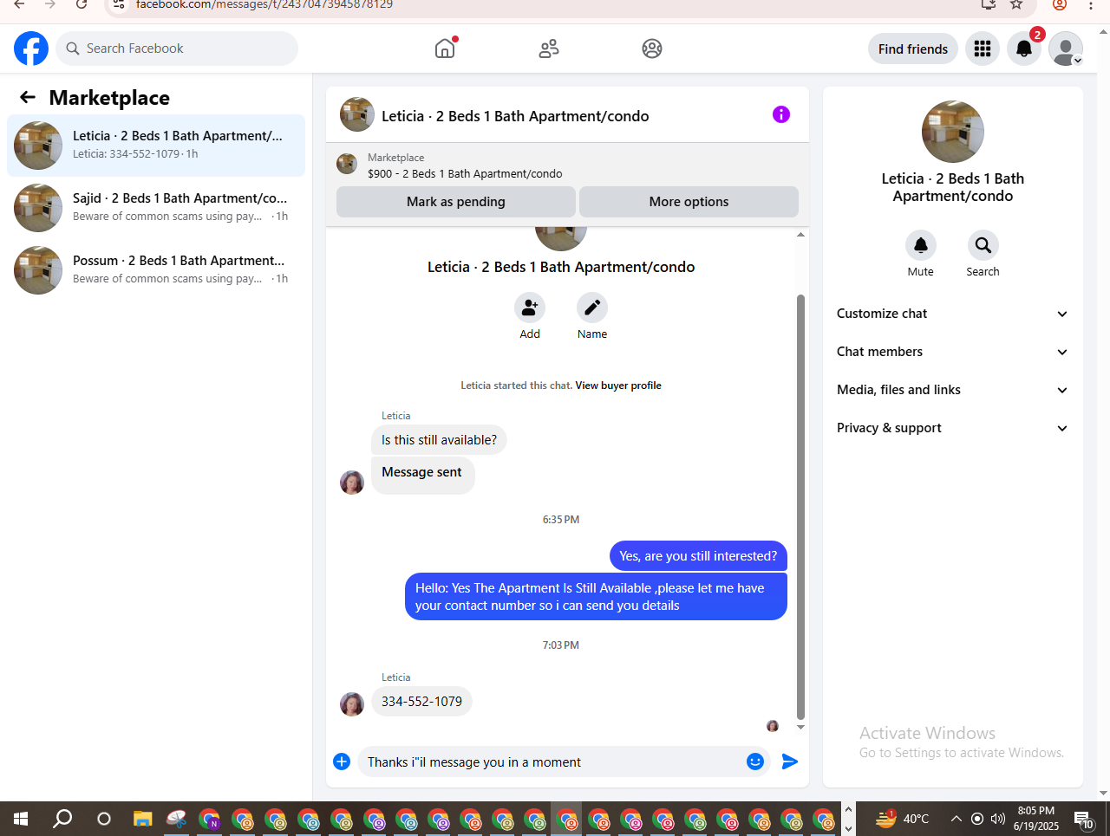Screen dimensions: 1110x836
Task: Reload the page in the browser
Action: click(x=82, y=4)
